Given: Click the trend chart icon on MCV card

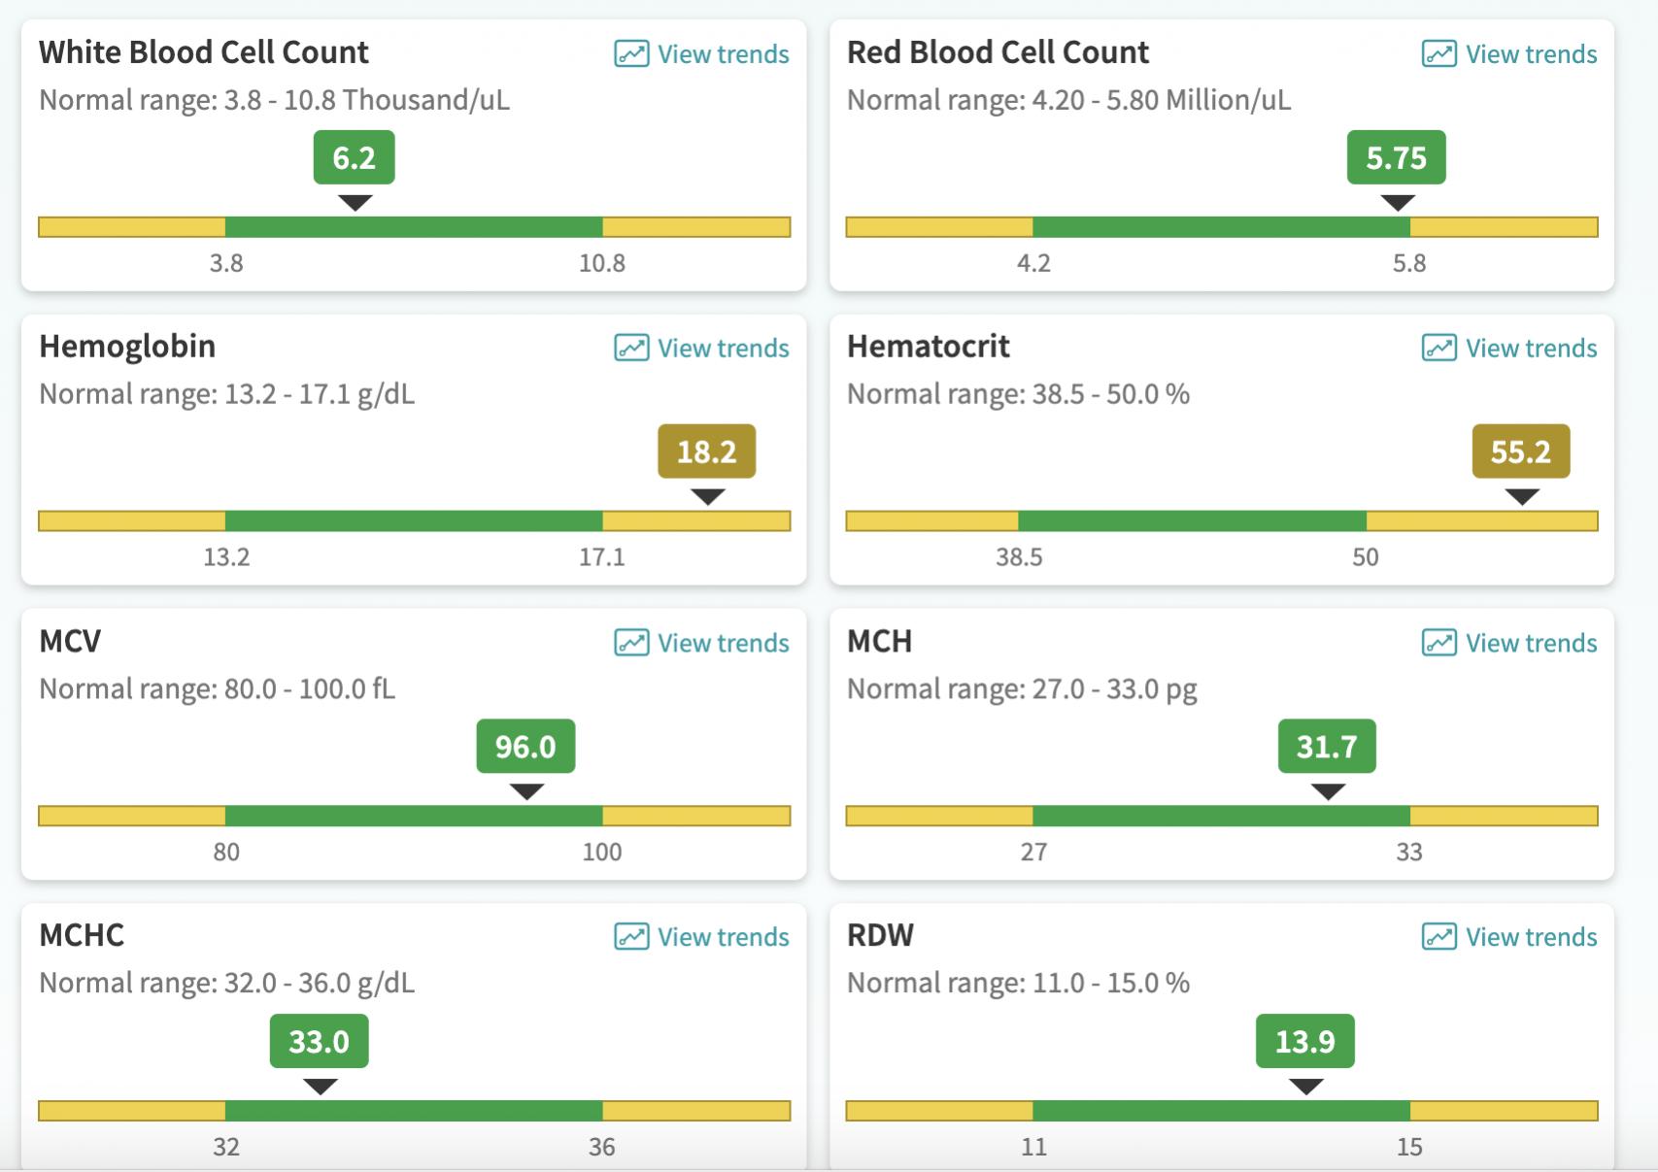Looking at the screenshot, I should click(x=631, y=643).
